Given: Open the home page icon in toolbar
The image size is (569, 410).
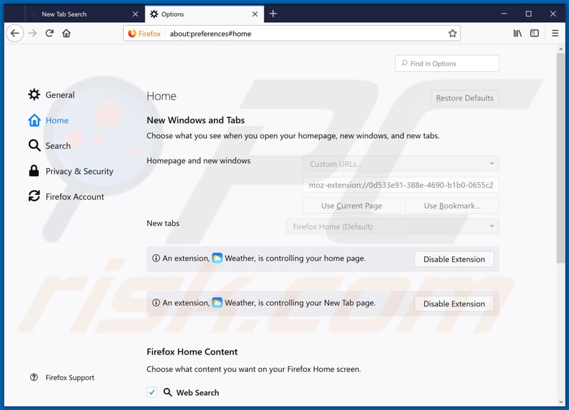Looking at the screenshot, I should (x=66, y=33).
